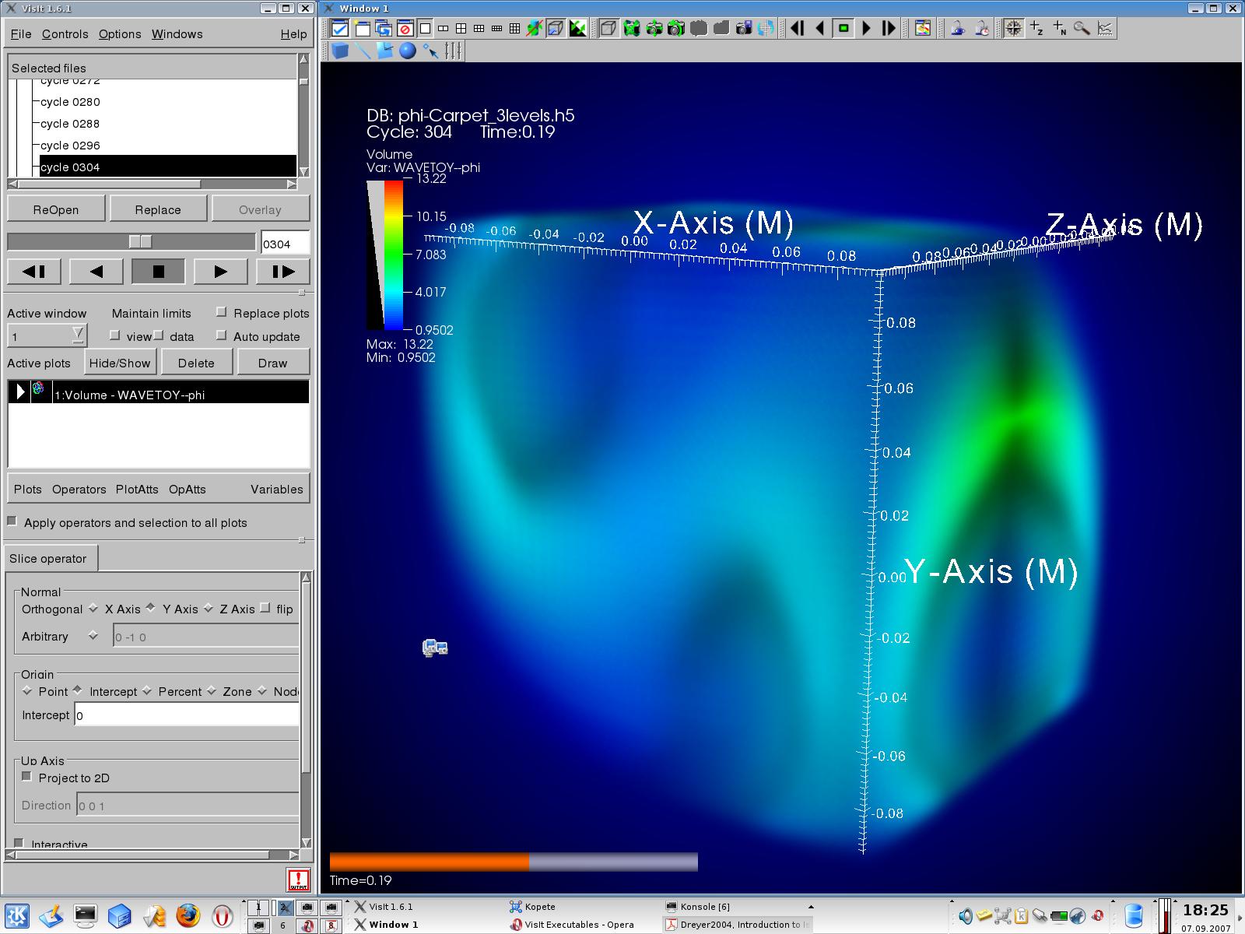Open the Operators menu
Screen dimensions: 1245x934
coord(79,489)
